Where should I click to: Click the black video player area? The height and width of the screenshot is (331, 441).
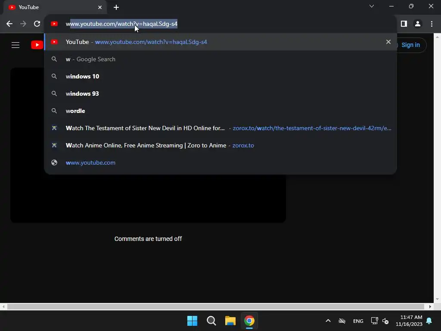[148, 198]
